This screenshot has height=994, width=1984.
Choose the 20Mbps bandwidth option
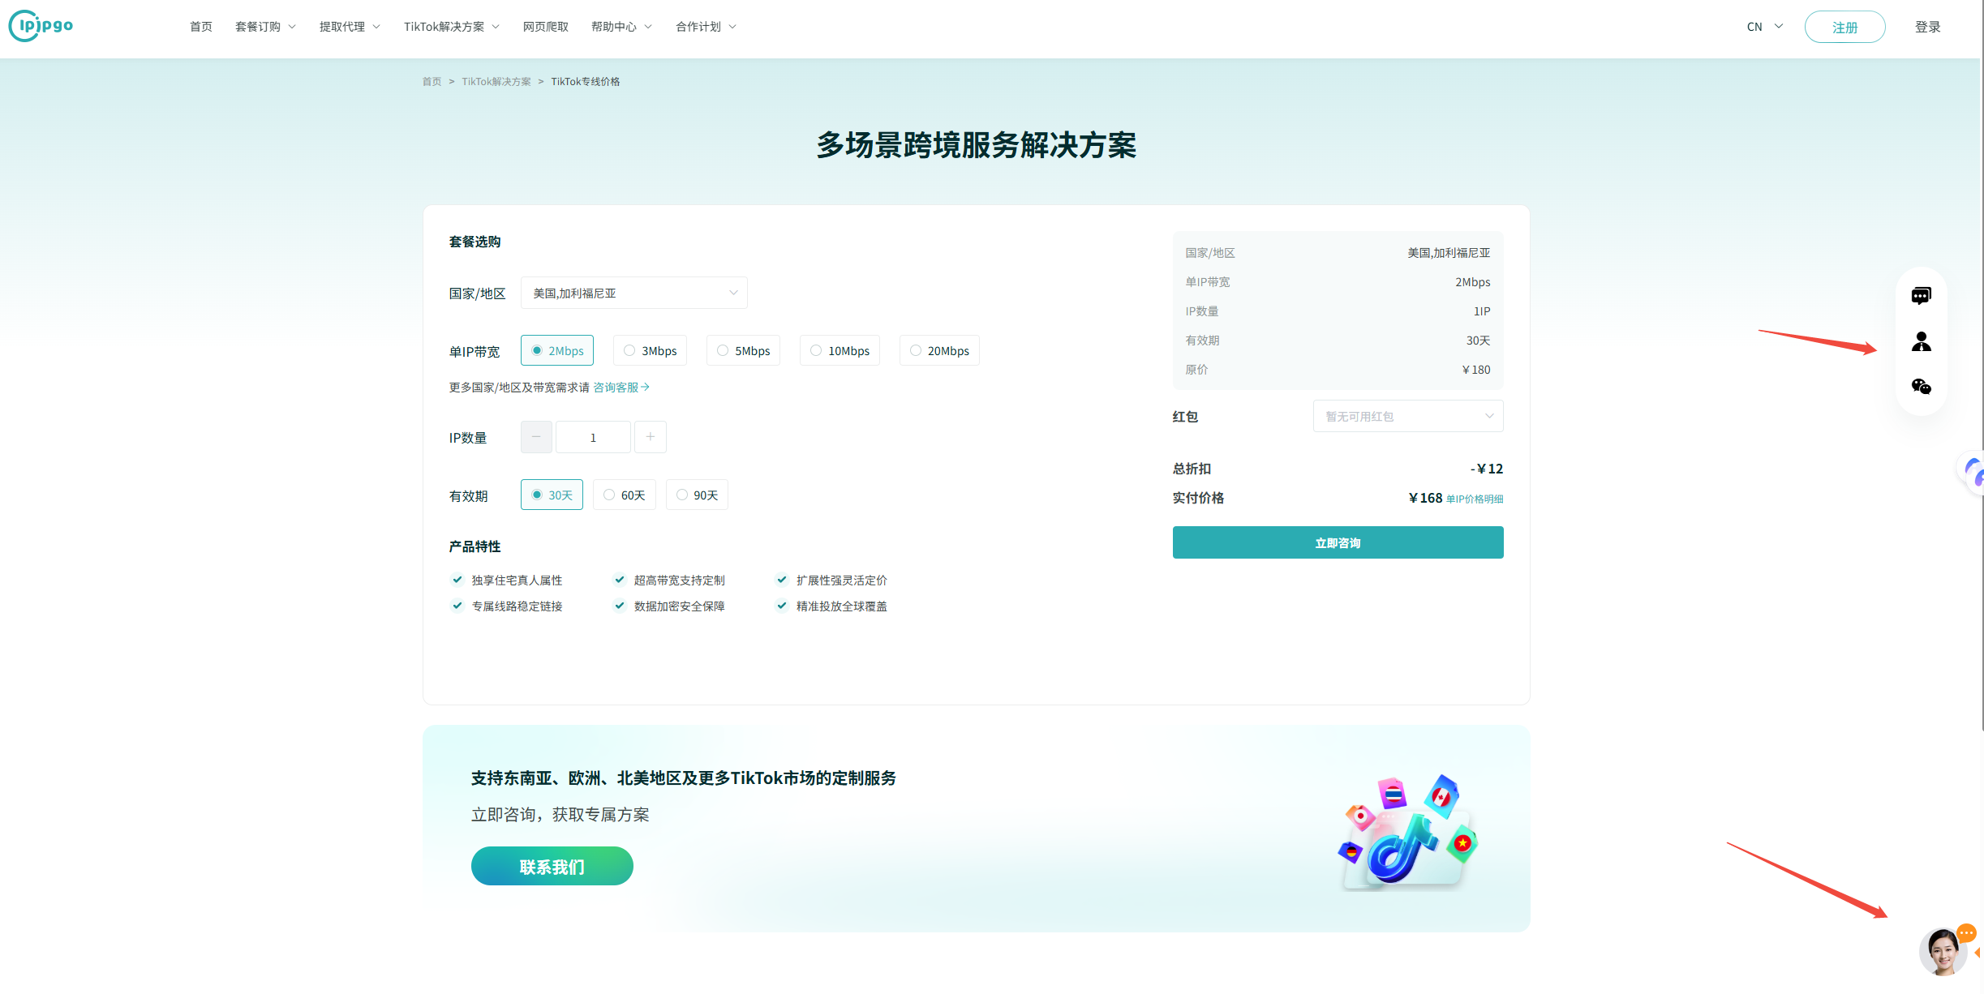tap(939, 351)
